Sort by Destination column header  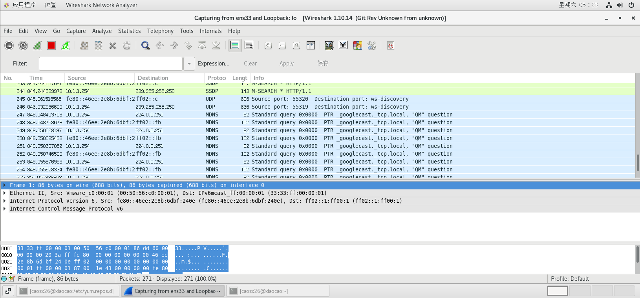169,78
